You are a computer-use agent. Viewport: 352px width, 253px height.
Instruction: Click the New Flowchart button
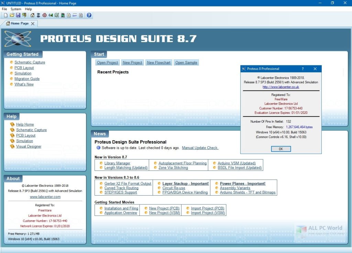coord(158,63)
